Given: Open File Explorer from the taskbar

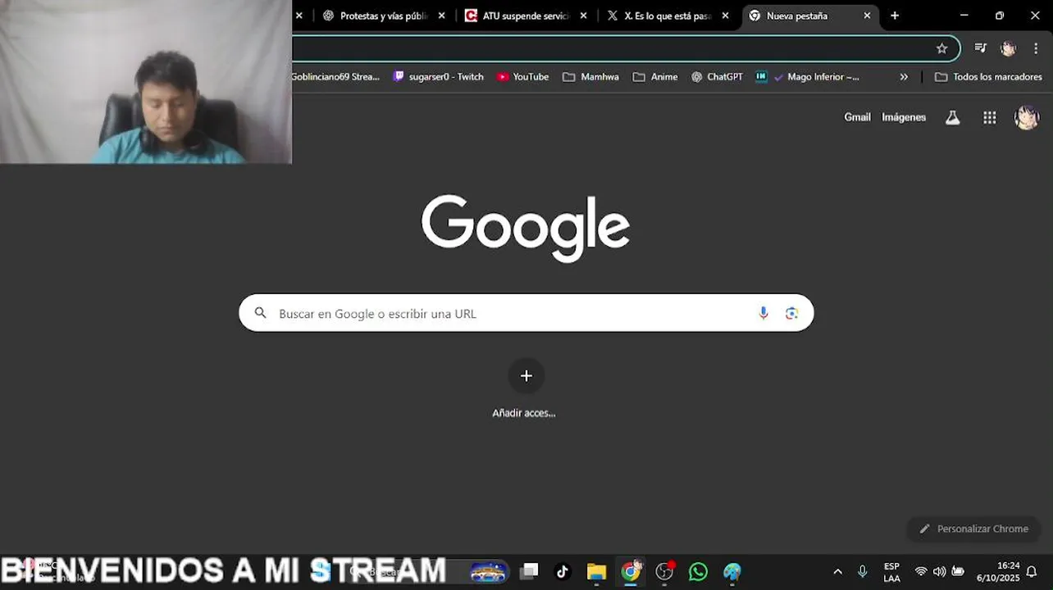Looking at the screenshot, I should click(596, 571).
